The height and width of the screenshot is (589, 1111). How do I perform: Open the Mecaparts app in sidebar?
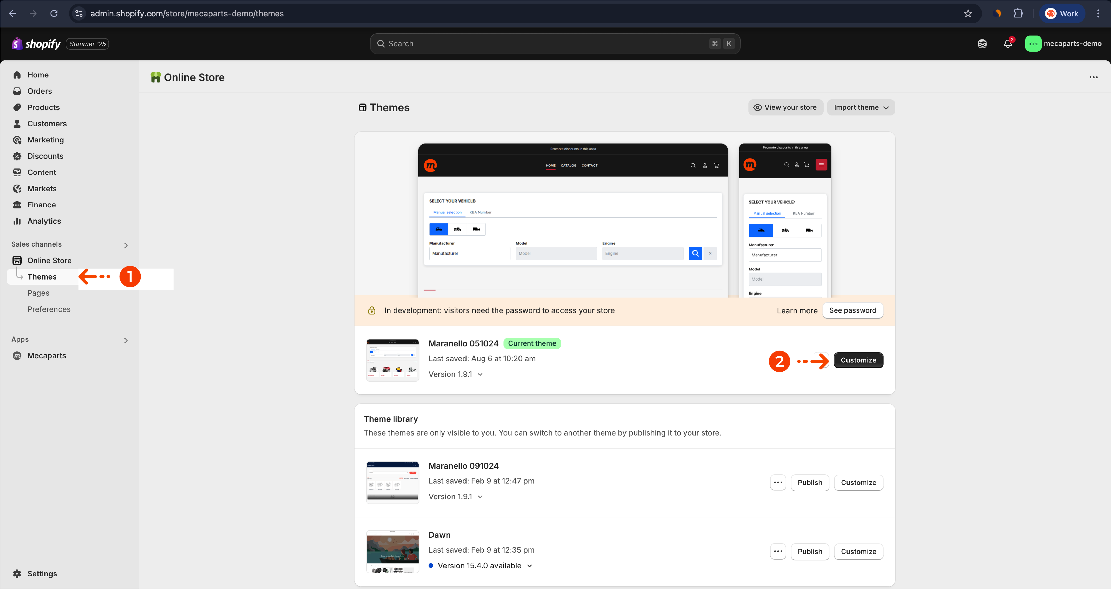click(47, 356)
